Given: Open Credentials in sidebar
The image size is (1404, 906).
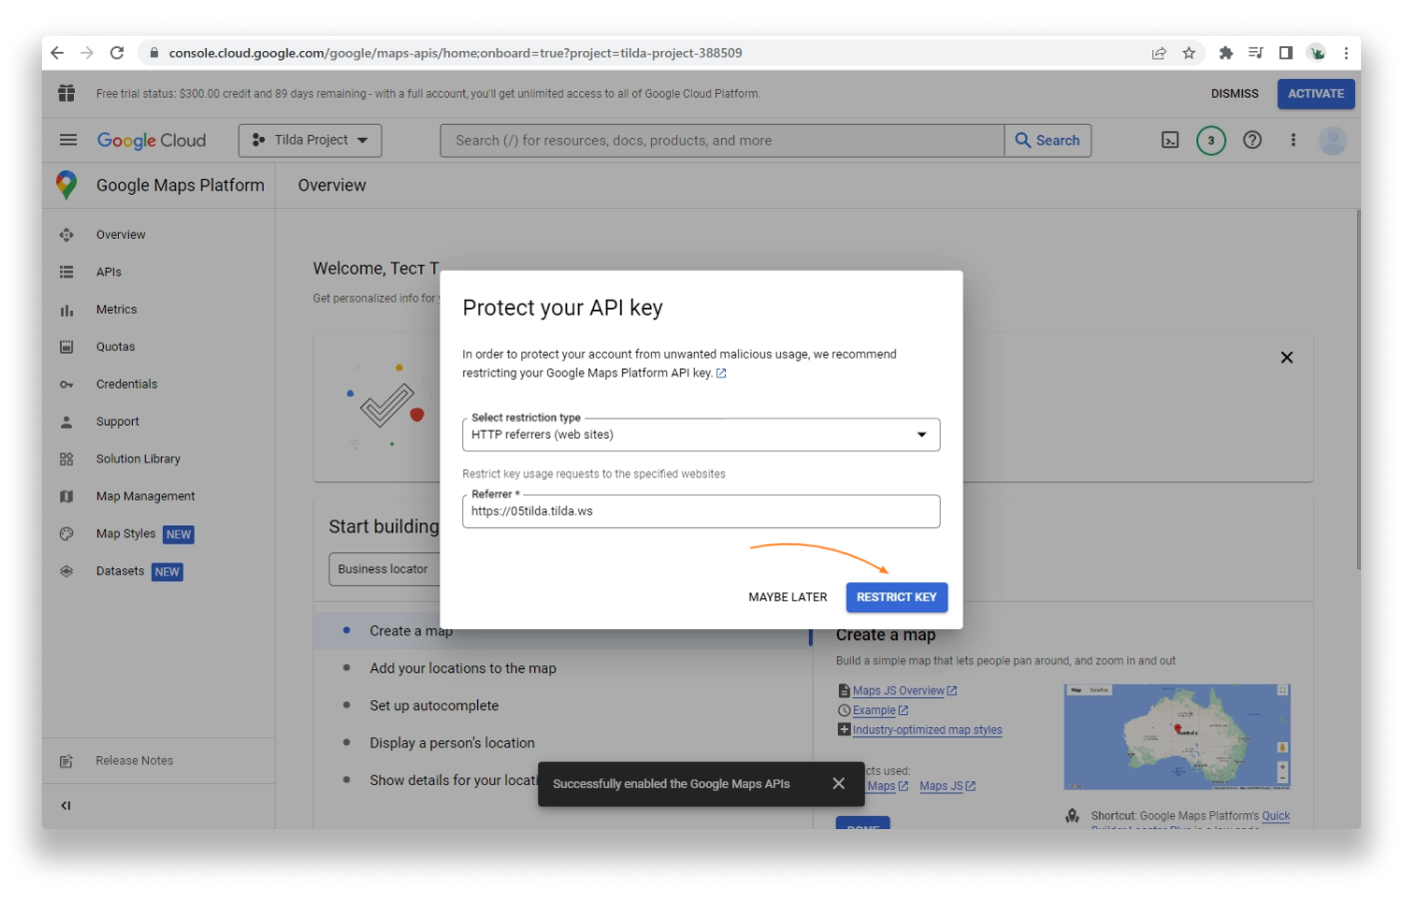Looking at the screenshot, I should (x=127, y=385).
